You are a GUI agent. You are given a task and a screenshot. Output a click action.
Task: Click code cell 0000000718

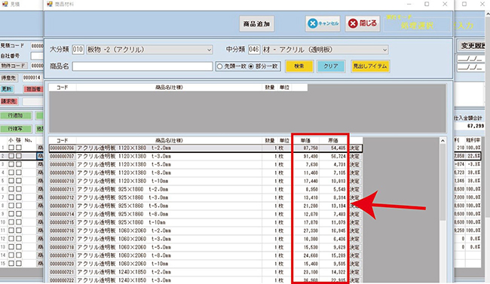click(x=62, y=247)
